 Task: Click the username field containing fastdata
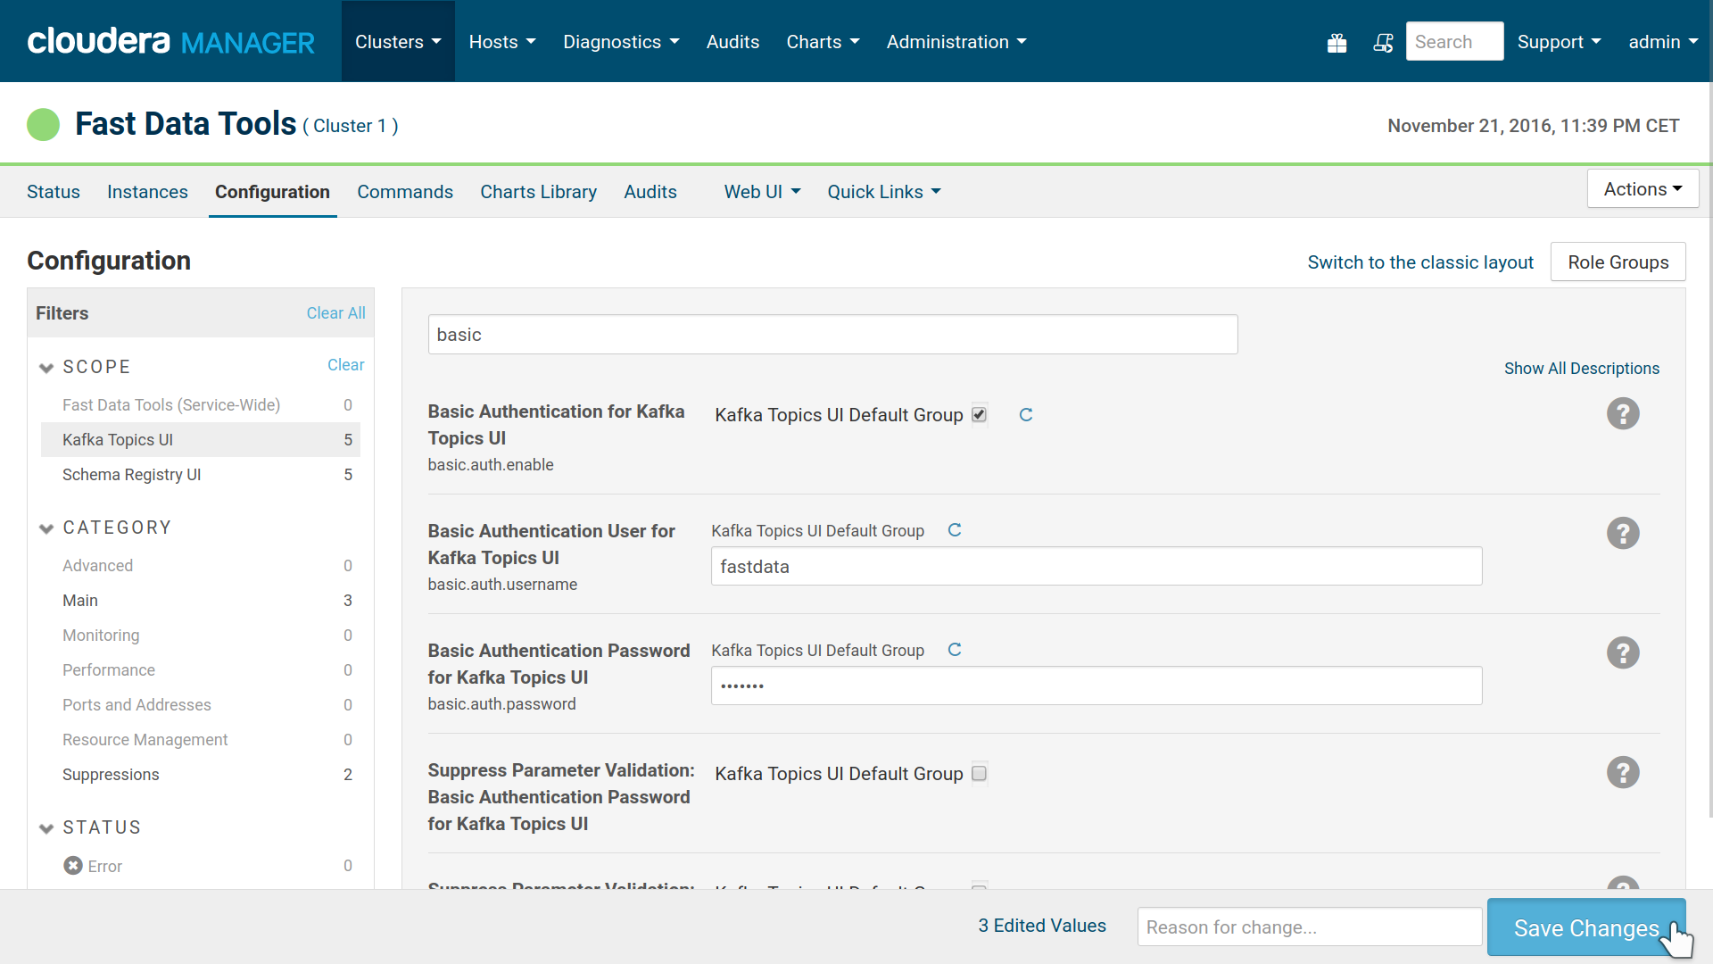(1096, 566)
